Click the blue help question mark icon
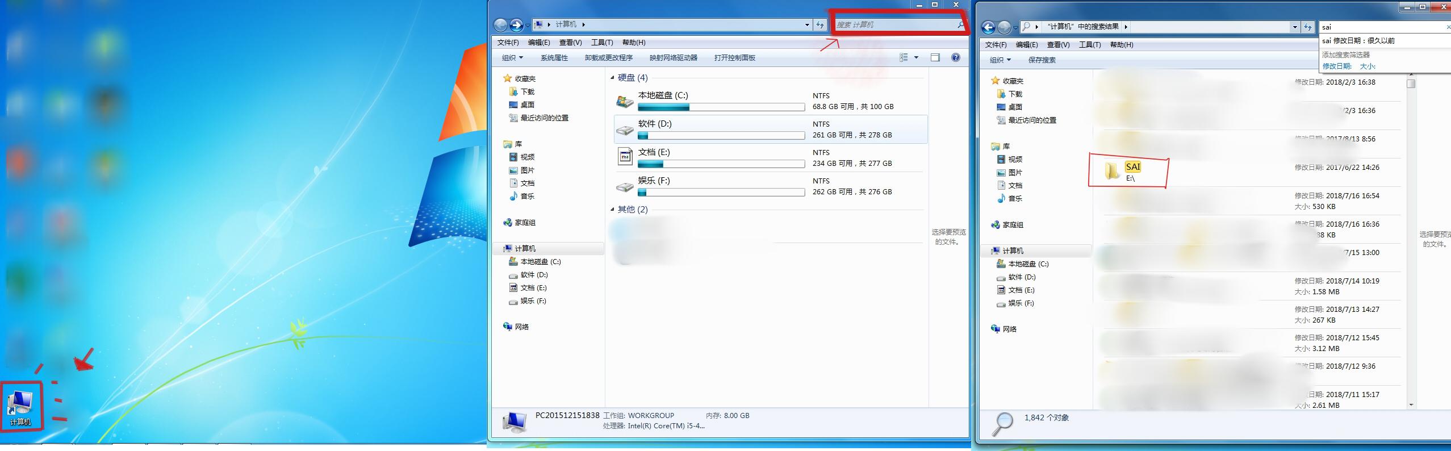The width and height of the screenshot is (1451, 451). pyautogui.click(x=956, y=57)
